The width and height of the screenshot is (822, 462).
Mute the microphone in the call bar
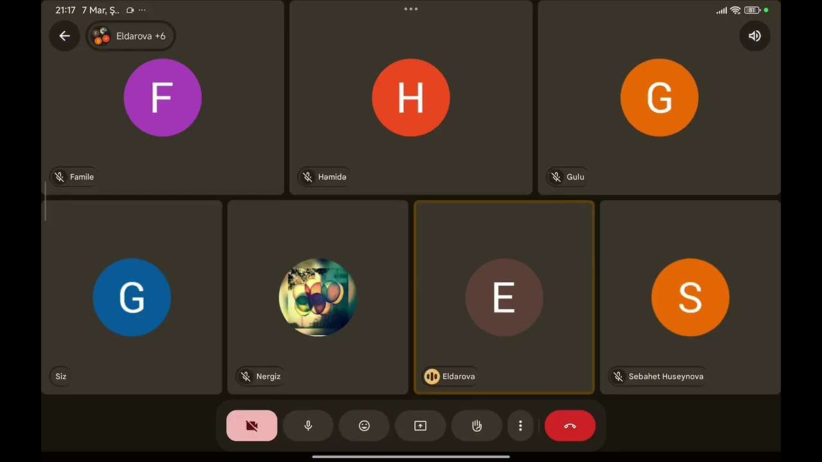coord(308,425)
